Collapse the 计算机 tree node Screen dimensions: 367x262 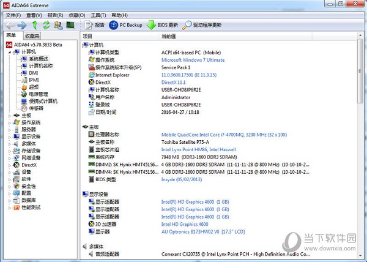pos(10,52)
